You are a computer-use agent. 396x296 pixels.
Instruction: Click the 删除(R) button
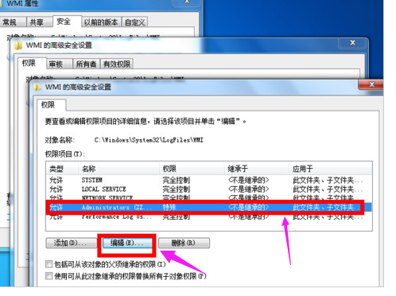pyautogui.click(x=184, y=243)
